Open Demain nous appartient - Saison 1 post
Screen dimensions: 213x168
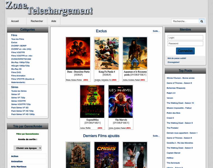pos(182,133)
